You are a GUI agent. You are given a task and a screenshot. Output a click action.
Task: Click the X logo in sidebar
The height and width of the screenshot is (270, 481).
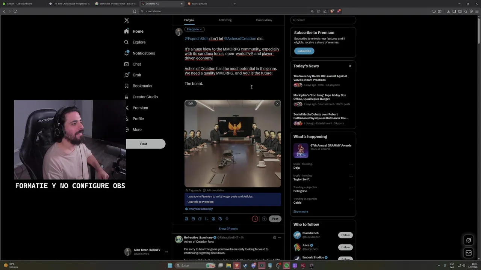(127, 20)
